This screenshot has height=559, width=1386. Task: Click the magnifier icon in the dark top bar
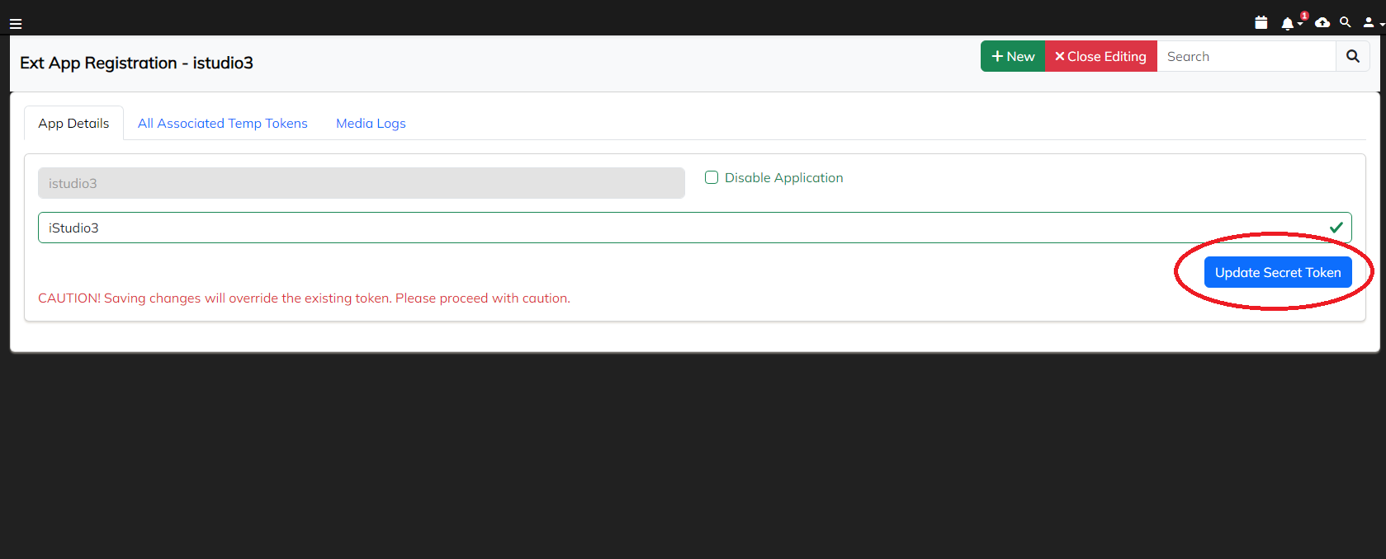[1346, 22]
